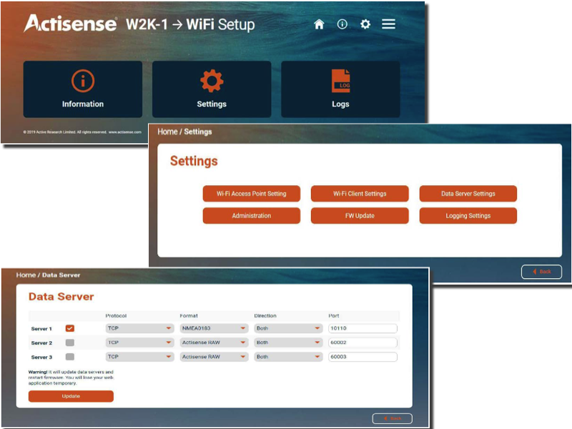Enable the Server 3 checkbox
This screenshot has height=429, width=572.
pyautogui.click(x=69, y=357)
